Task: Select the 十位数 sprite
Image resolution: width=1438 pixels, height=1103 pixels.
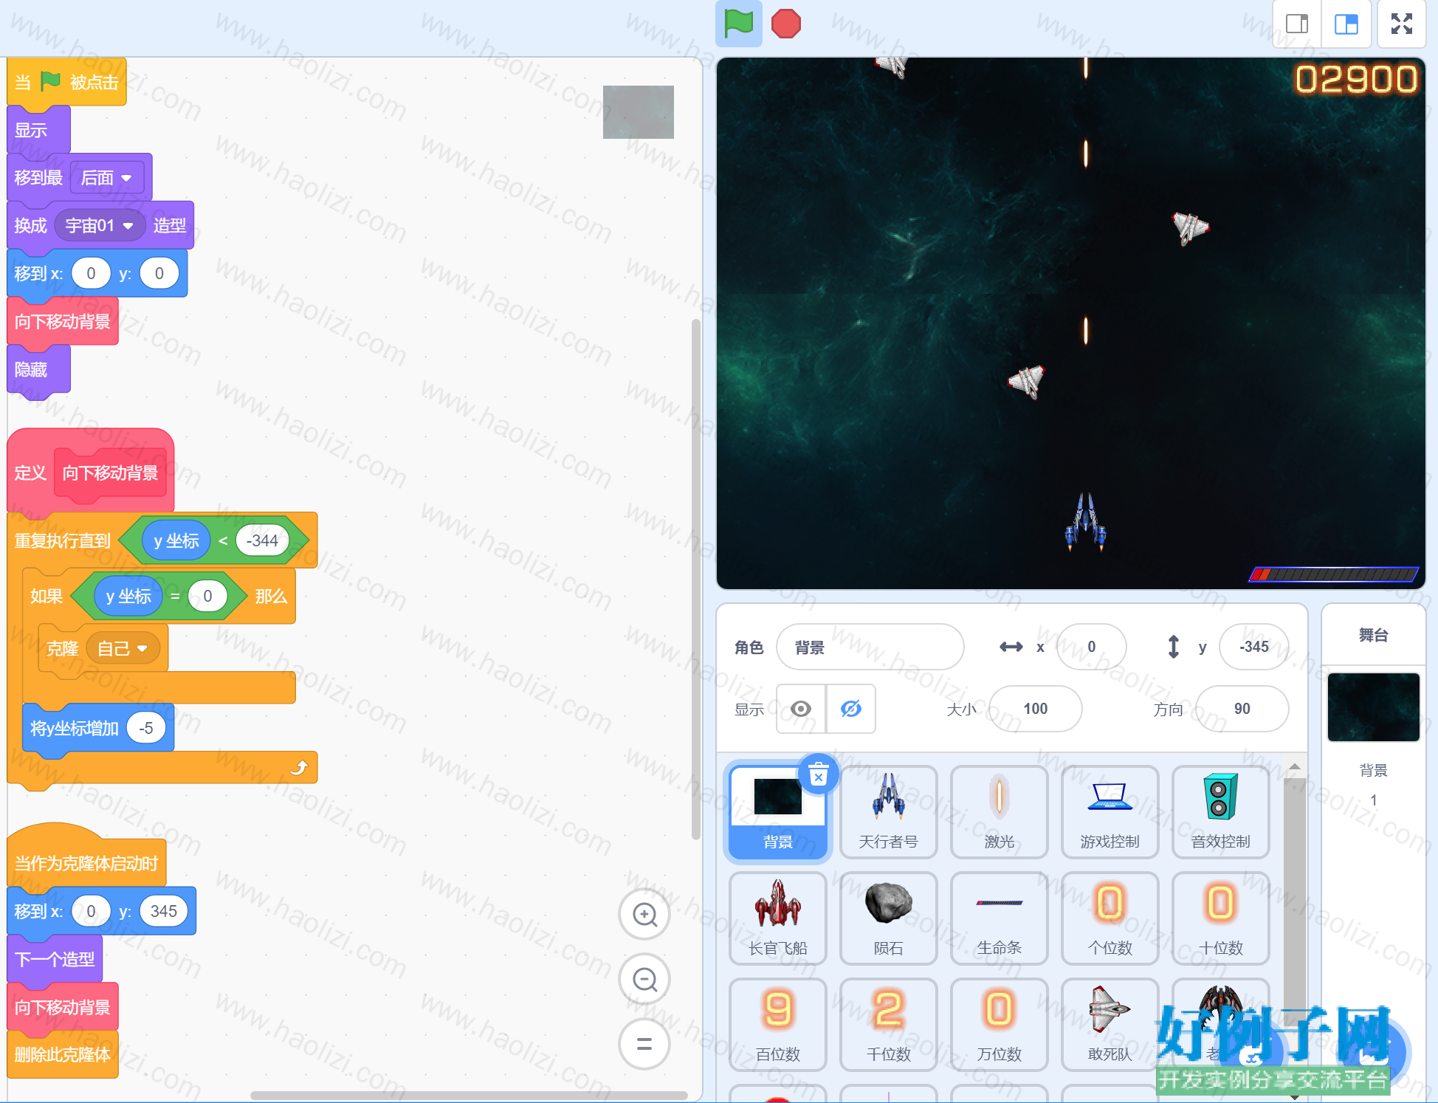Action: [x=1220, y=918]
